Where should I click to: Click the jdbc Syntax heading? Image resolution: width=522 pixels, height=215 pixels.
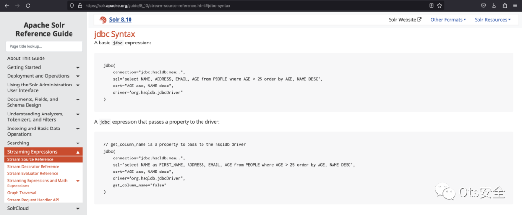pyautogui.click(x=115, y=34)
